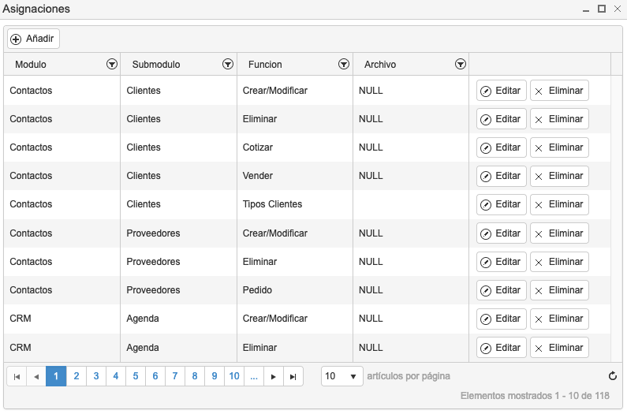Go to the previous page arrow

pyautogui.click(x=36, y=376)
